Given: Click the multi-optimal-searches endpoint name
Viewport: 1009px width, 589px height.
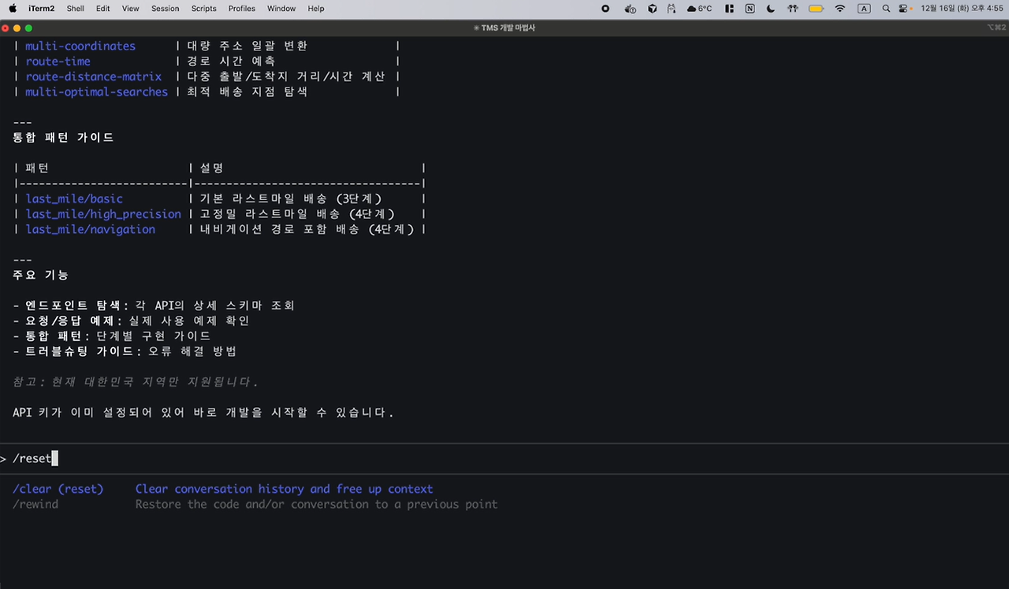Looking at the screenshot, I should point(96,92).
